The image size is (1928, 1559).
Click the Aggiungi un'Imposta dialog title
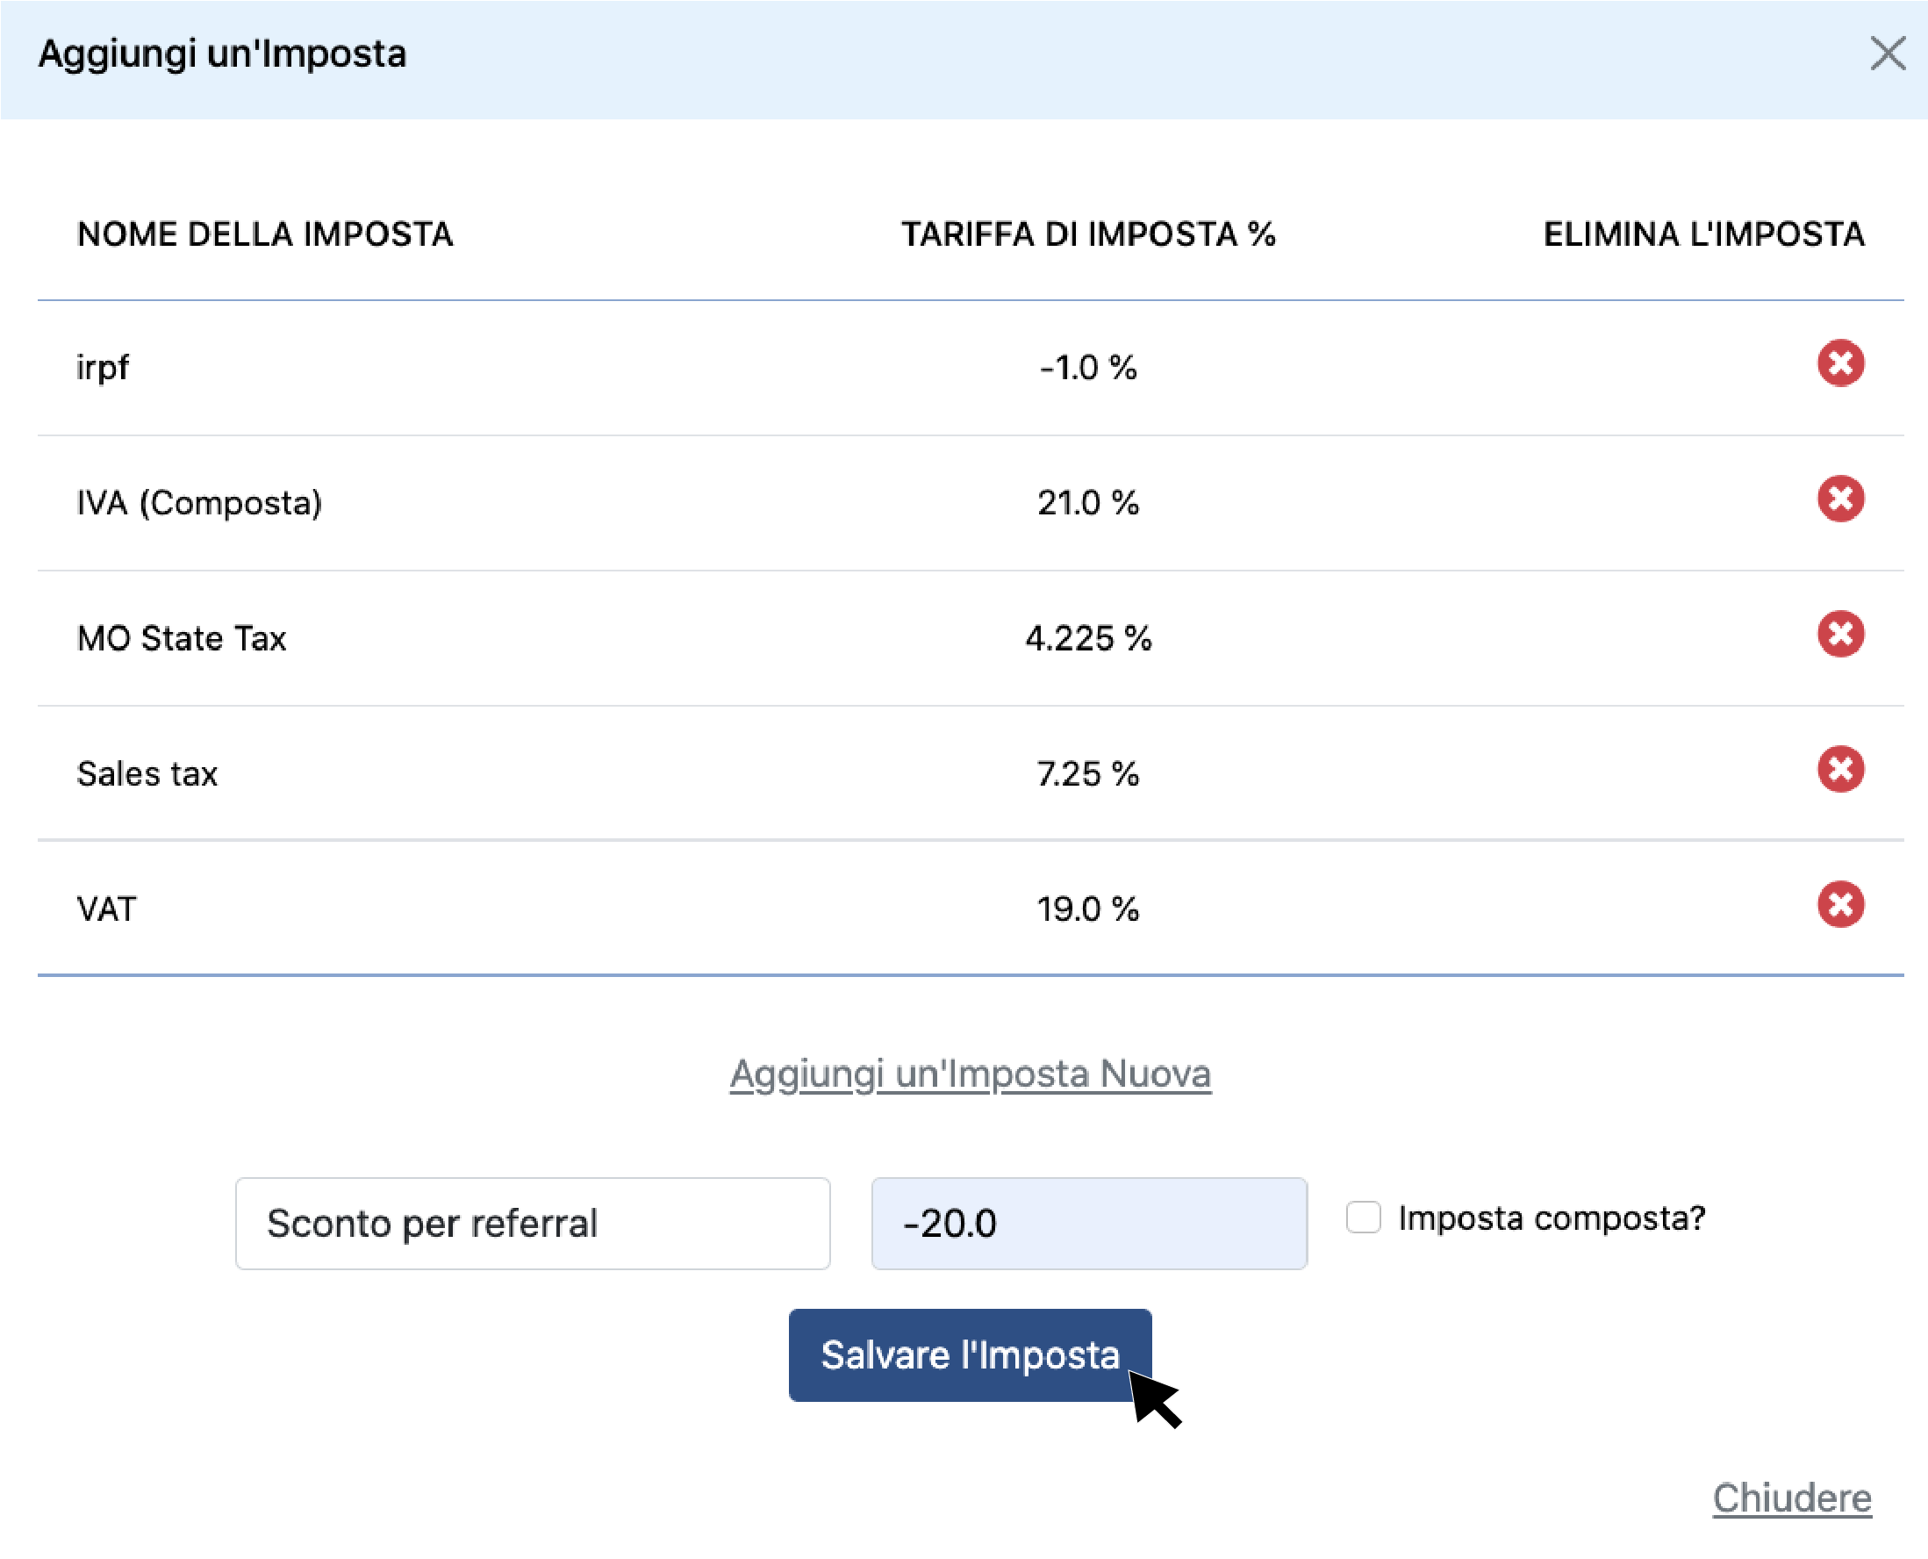click(222, 54)
